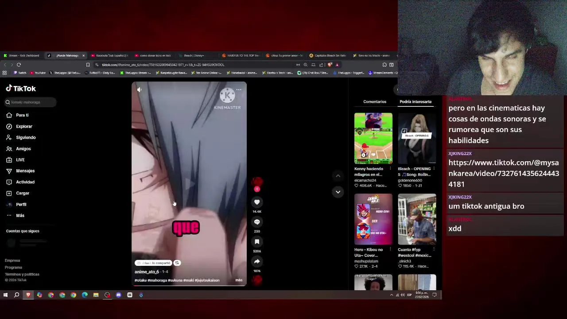The height and width of the screenshot is (319, 567).
Task: Open the Cargar upload page
Action: [23, 193]
